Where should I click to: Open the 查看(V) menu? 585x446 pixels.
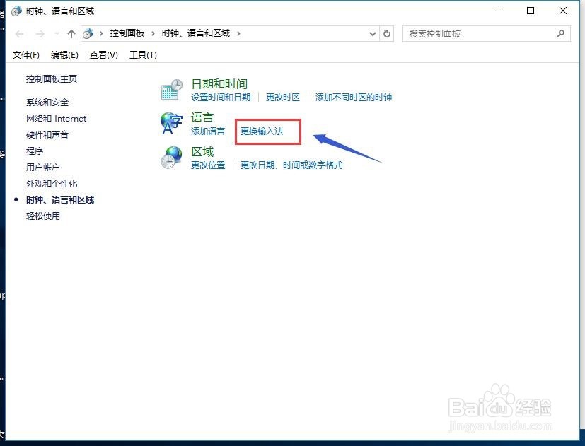pos(103,54)
